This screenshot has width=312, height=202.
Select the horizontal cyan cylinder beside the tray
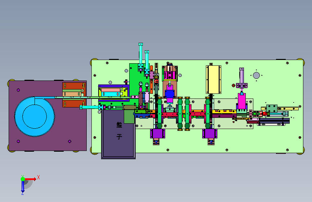pyautogui.click(x=90, y=107)
